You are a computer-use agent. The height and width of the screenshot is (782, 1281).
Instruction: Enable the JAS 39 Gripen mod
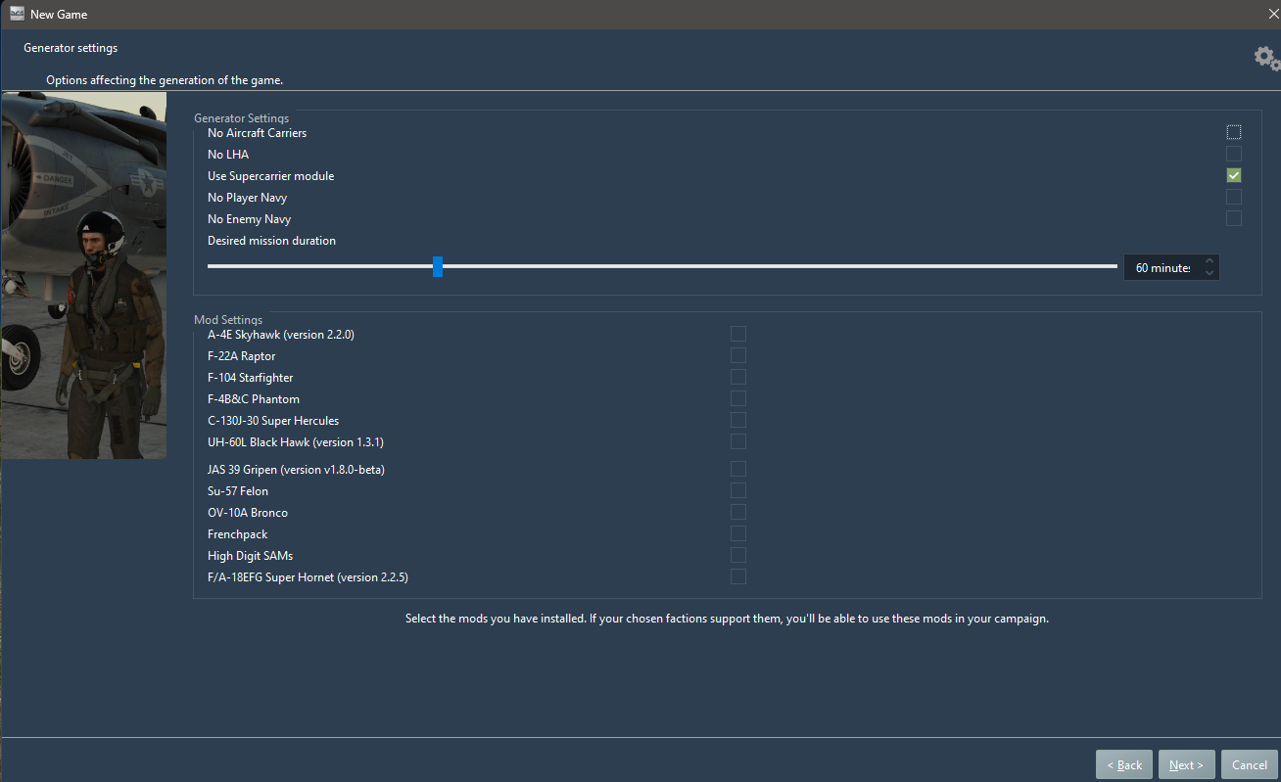pos(738,469)
